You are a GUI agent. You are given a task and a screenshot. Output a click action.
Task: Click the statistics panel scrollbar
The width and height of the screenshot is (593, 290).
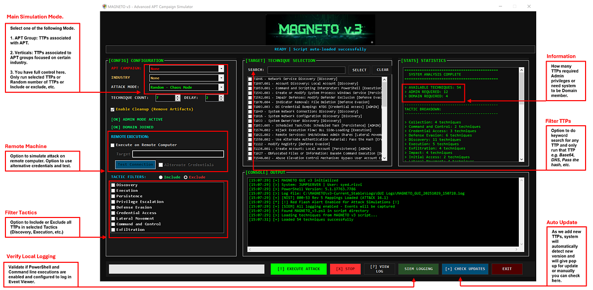[523, 114]
